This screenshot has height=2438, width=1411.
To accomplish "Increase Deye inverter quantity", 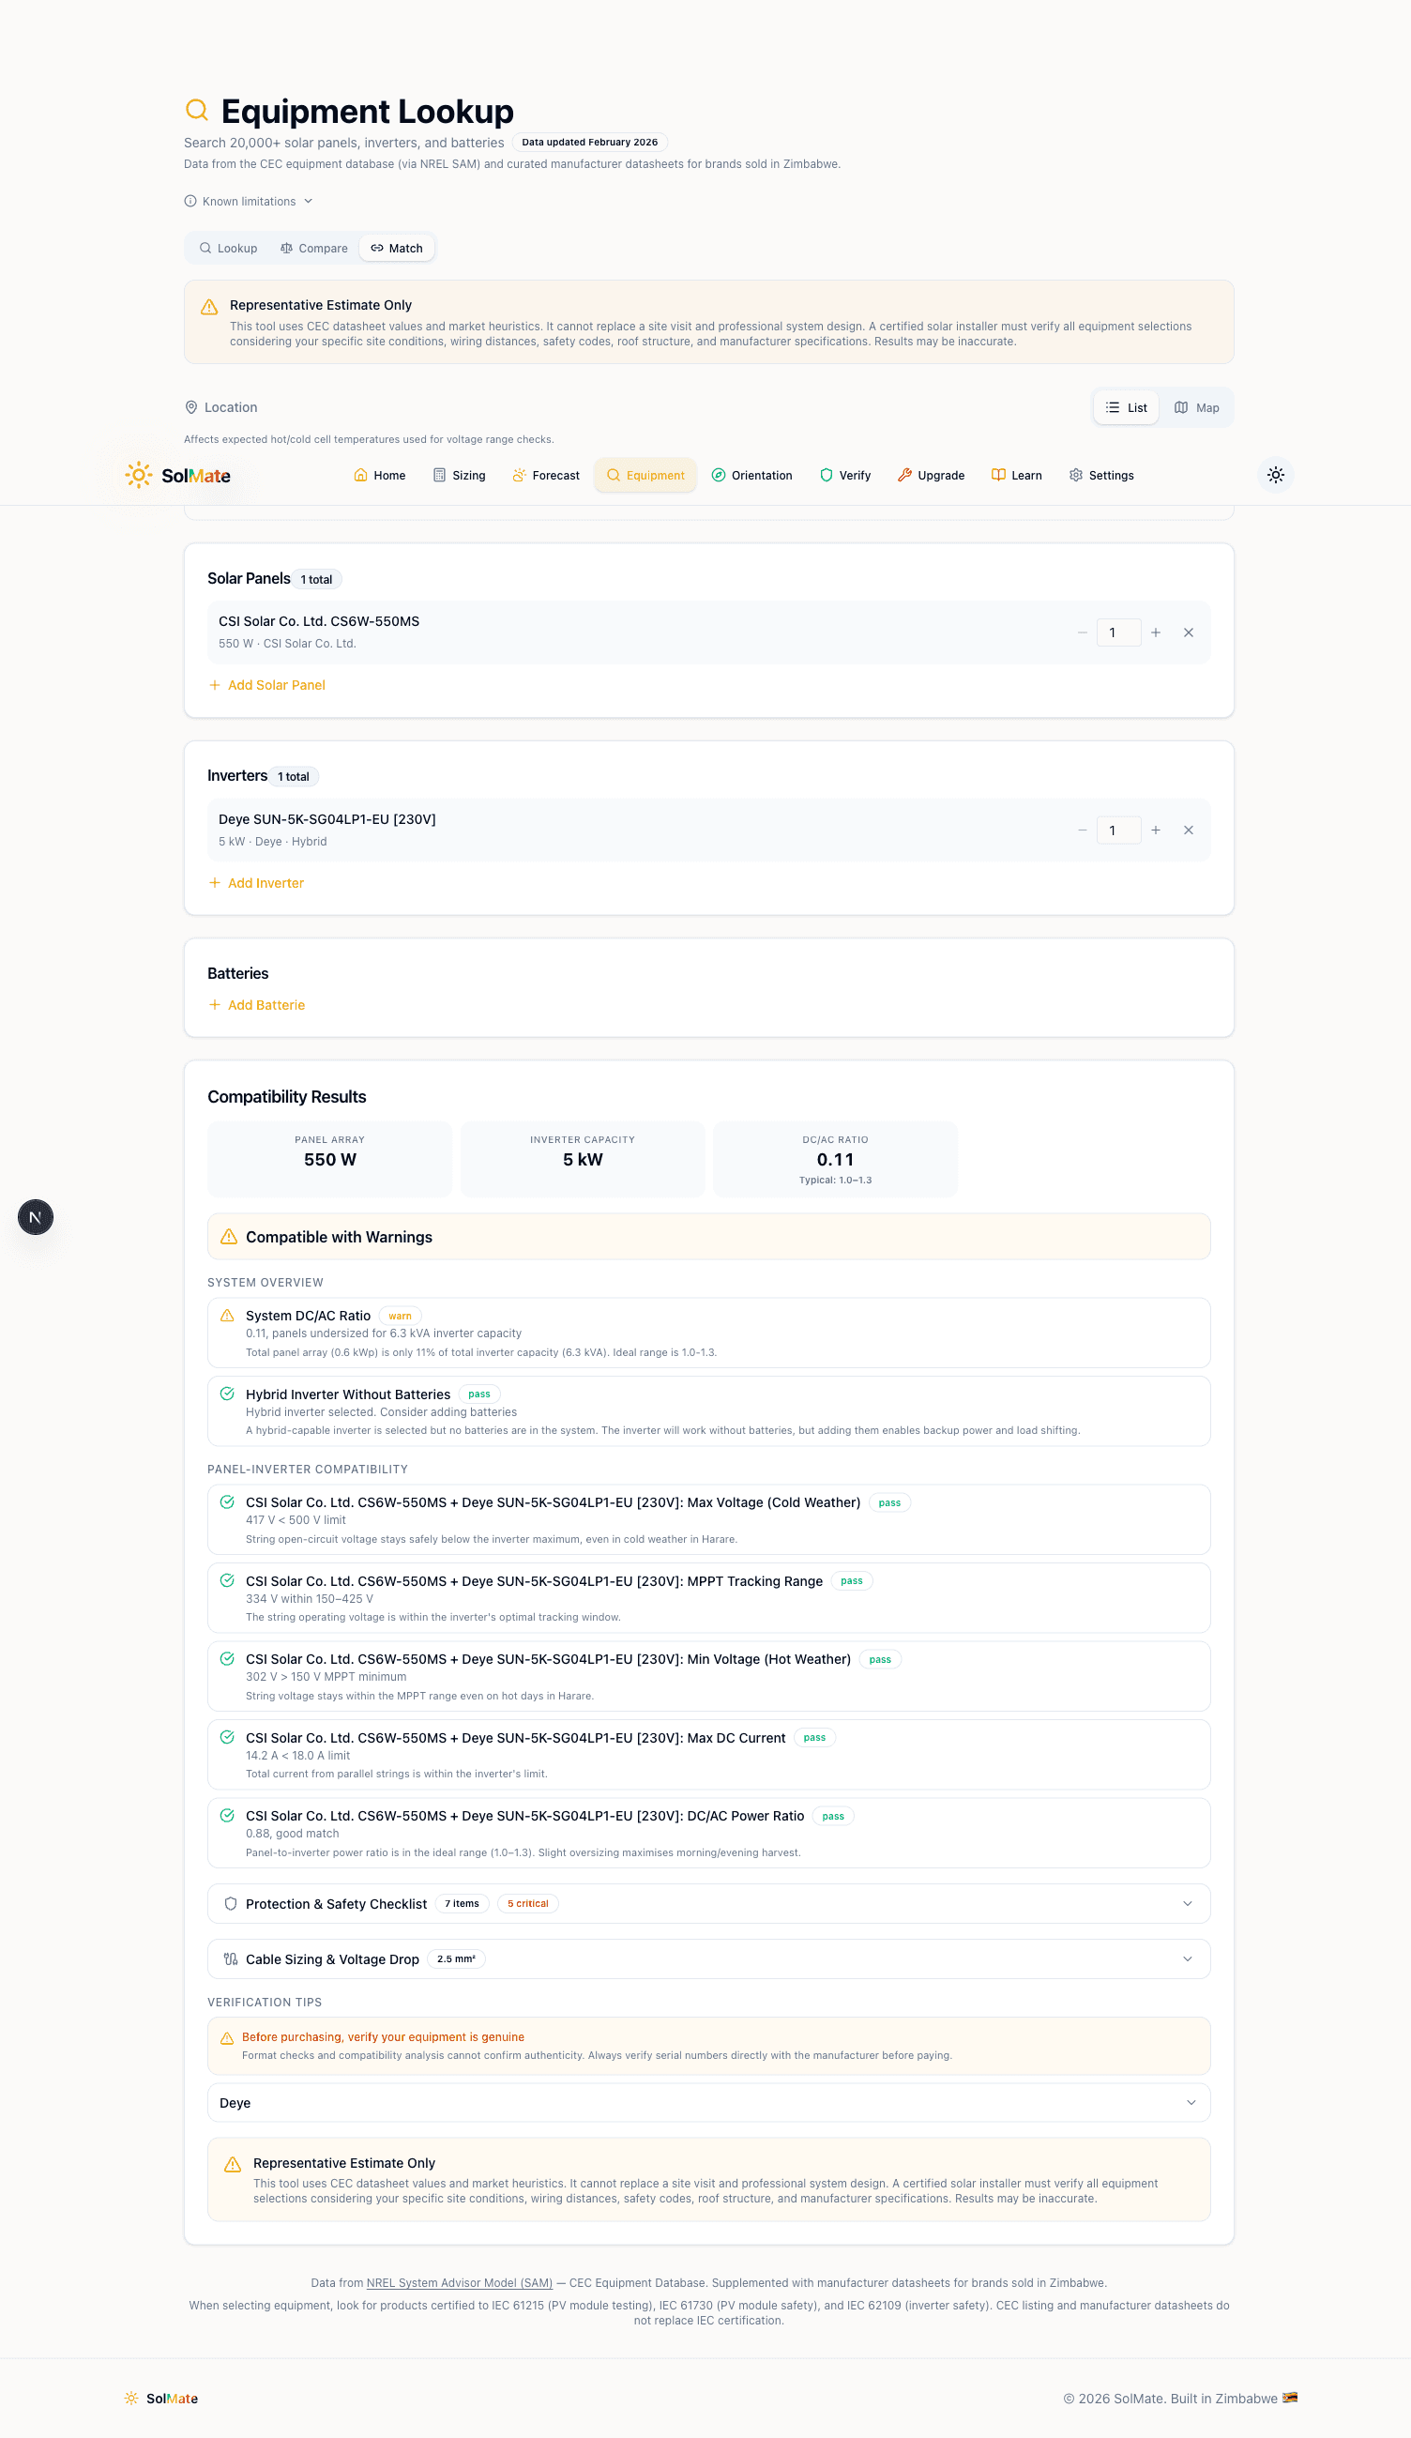I will 1156,830.
